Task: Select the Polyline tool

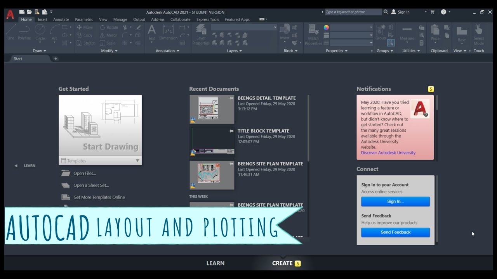Action: pyautogui.click(x=24, y=32)
